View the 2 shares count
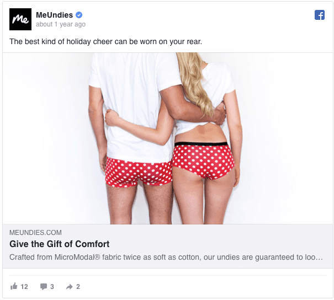 coord(78,287)
